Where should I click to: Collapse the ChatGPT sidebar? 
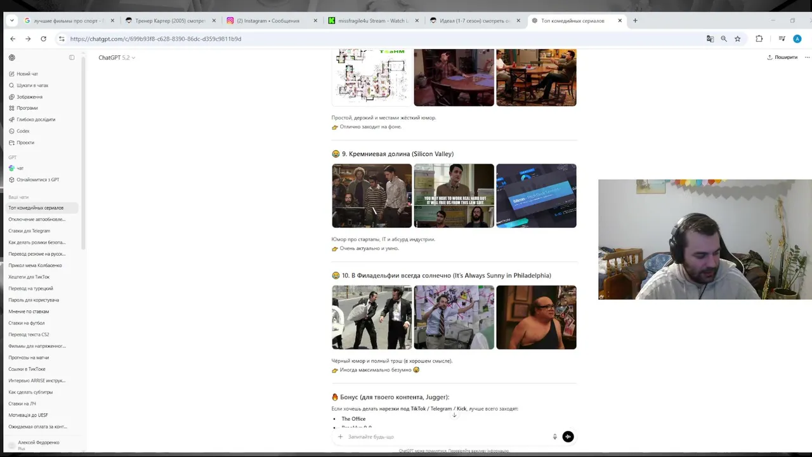[72, 58]
